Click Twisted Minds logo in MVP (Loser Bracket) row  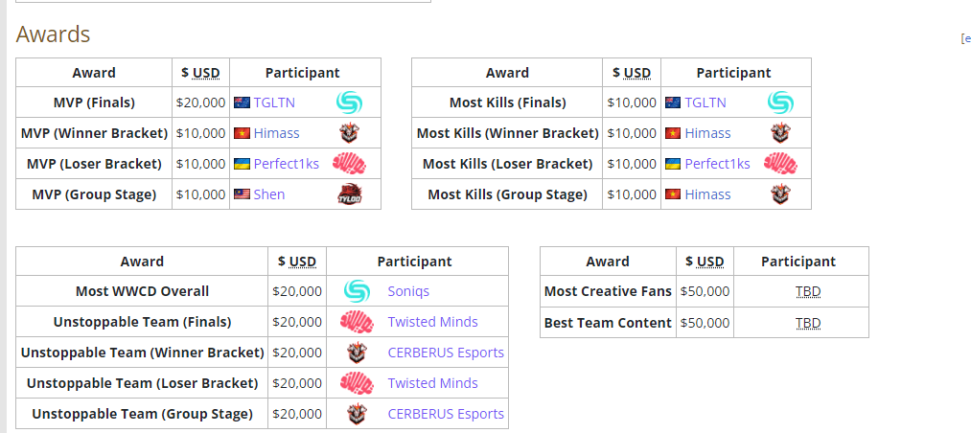tap(349, 164)
